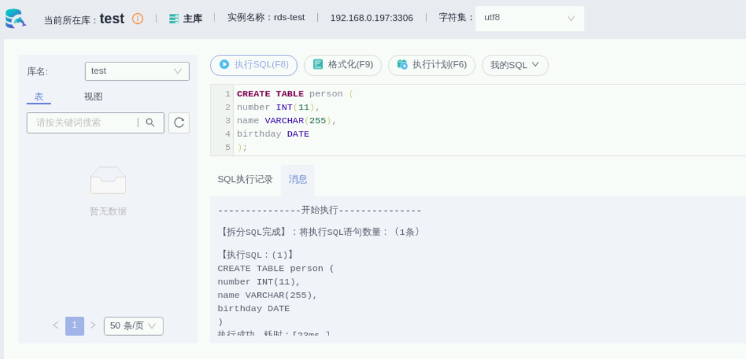
Task: Click the 【执行SQL：(1)】 message line
Action: click(x=257, y=255)
